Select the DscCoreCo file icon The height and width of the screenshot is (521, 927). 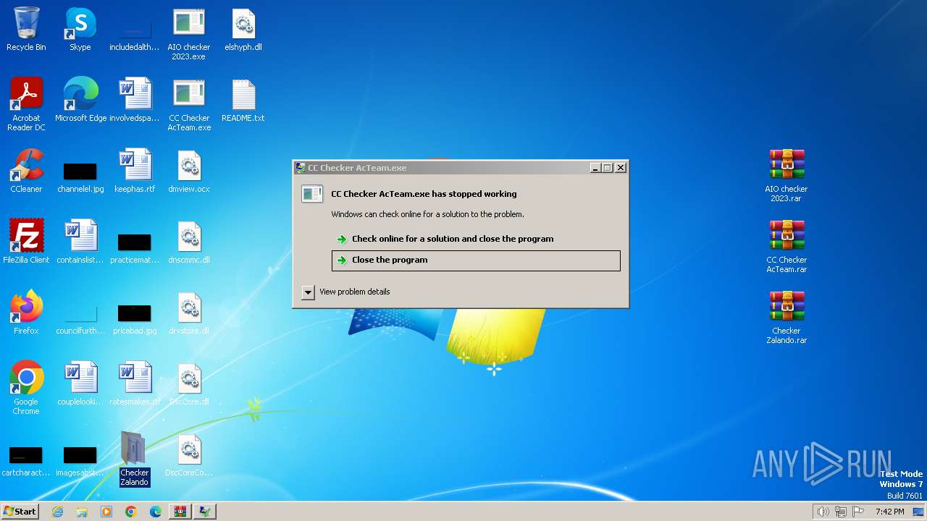coord(189,454)
